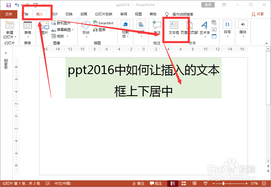The width and height of the screenshot is (271, 187).
Task: Switch to the 动画 animations tab
Action: coord(84,14)
